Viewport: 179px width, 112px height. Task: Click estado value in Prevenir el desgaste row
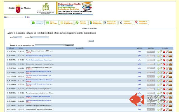(x=140, y=89)
